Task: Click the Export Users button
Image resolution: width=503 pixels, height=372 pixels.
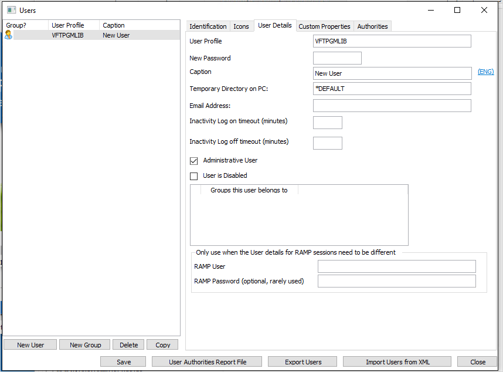Action: (303, 361)
